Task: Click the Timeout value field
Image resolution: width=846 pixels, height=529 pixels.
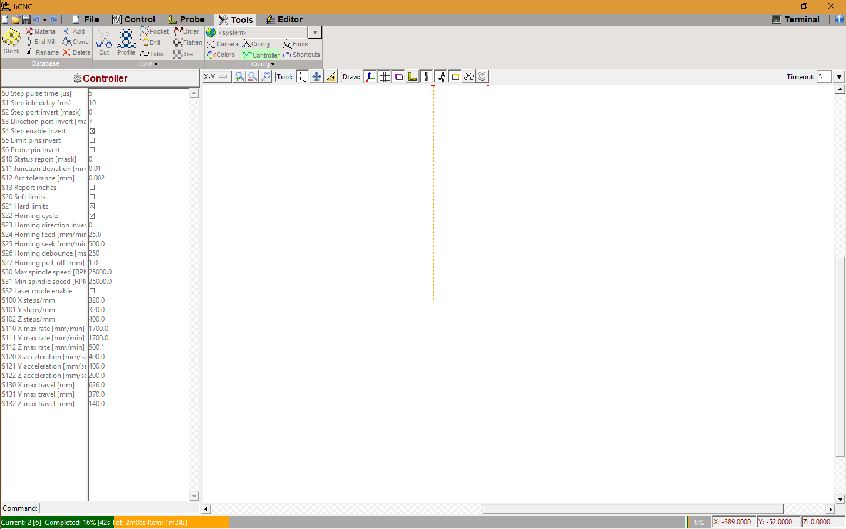Action: (824, 76)
